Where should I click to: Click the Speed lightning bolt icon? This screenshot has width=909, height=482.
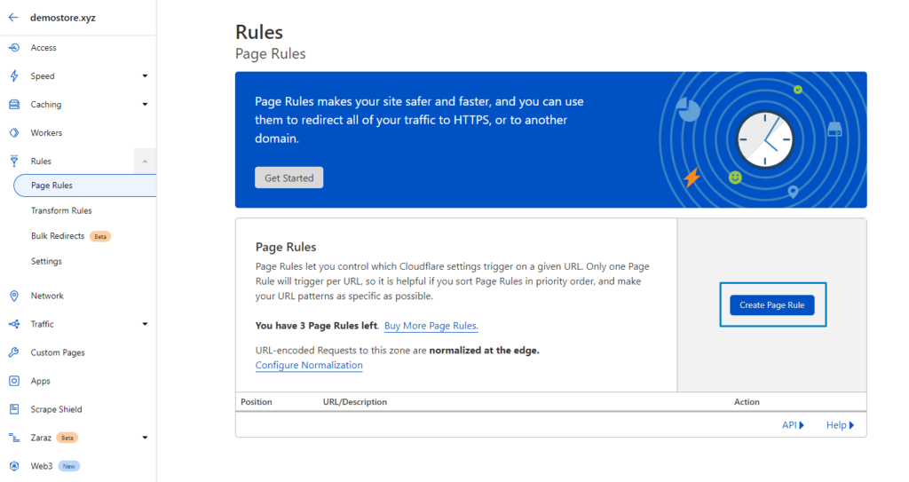click(14, 76)
